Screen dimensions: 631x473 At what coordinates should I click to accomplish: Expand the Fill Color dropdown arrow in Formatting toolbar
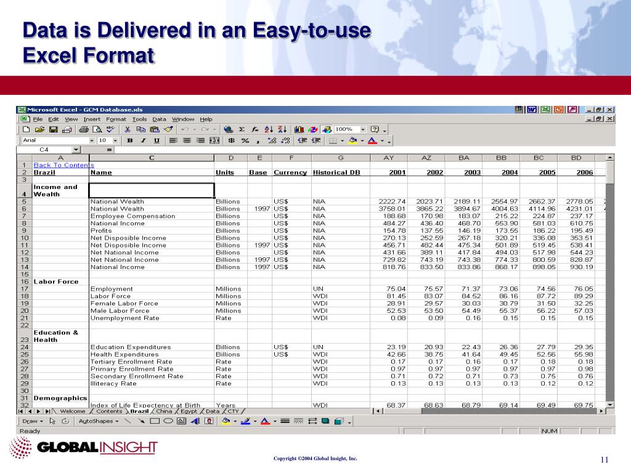click(362, 140)
